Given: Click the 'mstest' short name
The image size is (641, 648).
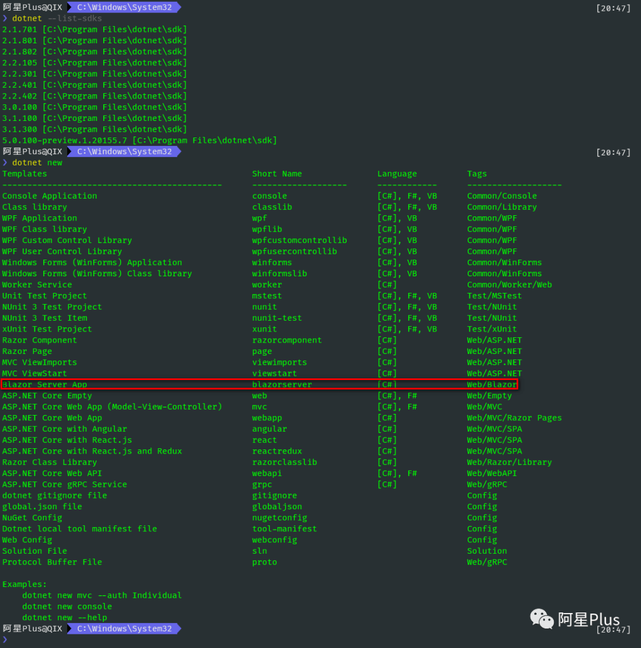Looking at the screenshot, I should point(267,296).
